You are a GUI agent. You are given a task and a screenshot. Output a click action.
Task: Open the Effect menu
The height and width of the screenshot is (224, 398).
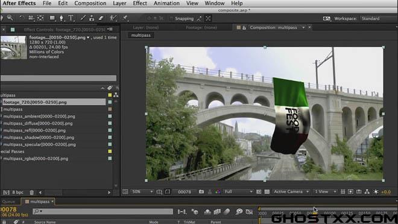(x=140, y=3)
